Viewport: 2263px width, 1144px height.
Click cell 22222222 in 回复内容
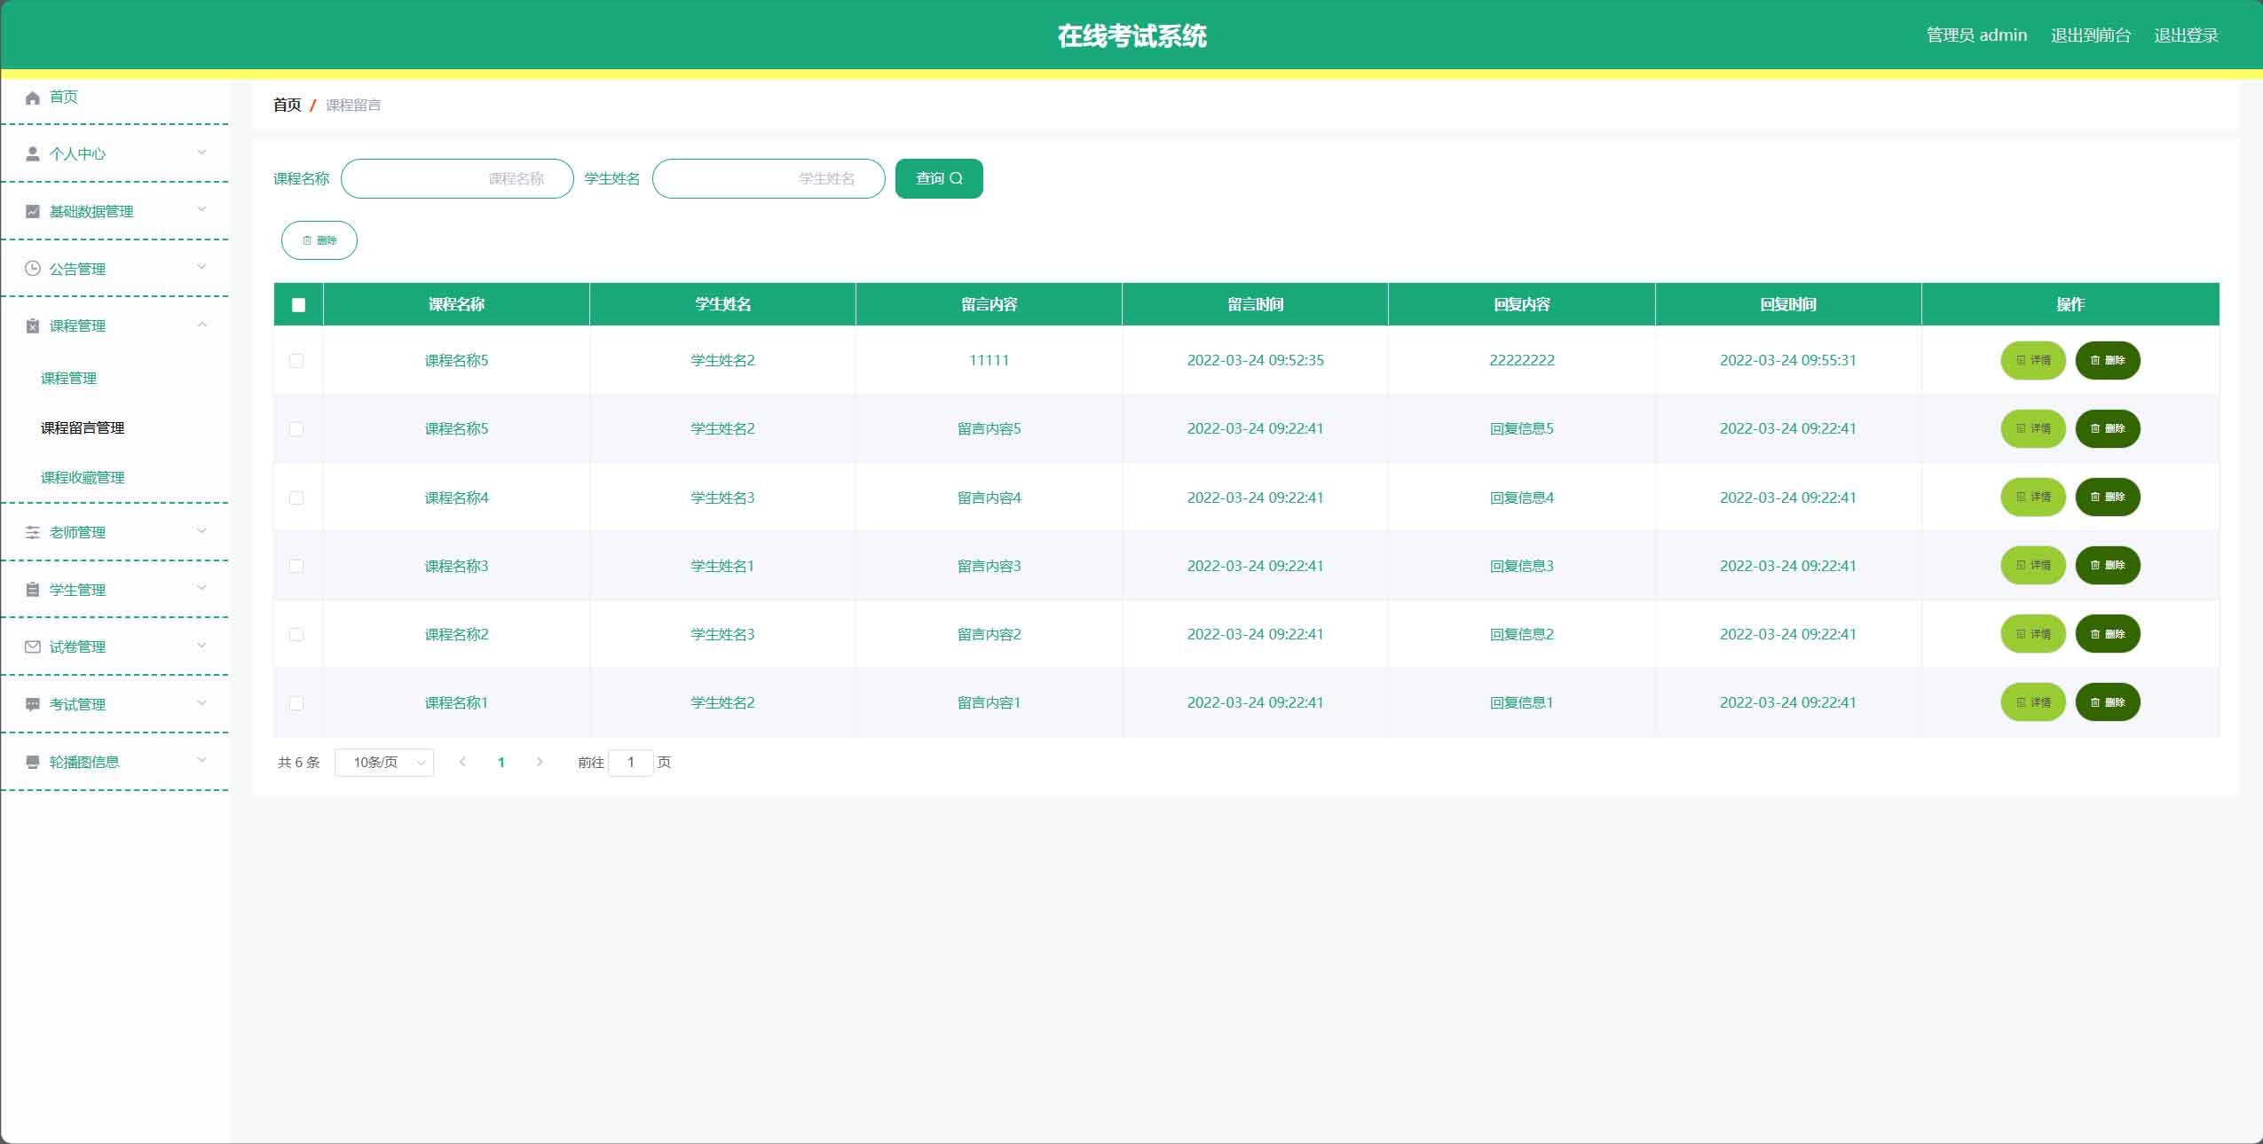1521,360
